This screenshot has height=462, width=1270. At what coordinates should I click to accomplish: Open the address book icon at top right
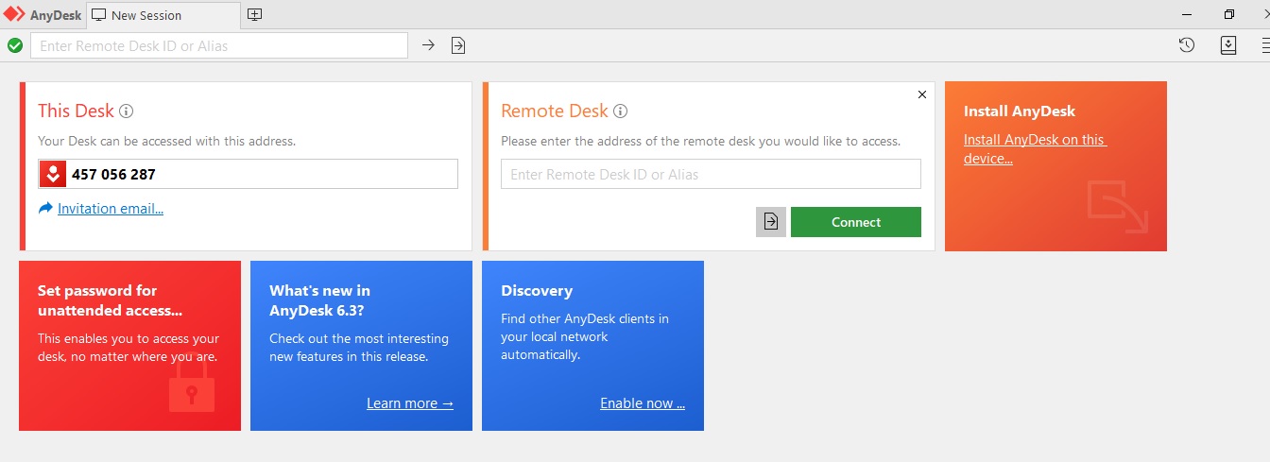[1228, 45]
